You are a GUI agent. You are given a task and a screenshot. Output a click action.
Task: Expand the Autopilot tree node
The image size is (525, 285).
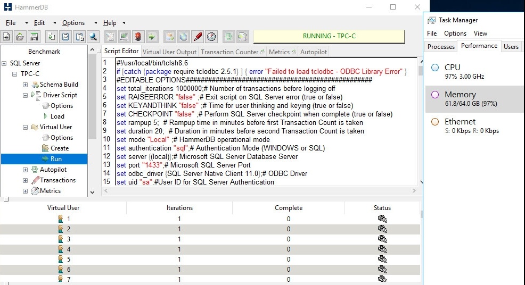[26, 170]
